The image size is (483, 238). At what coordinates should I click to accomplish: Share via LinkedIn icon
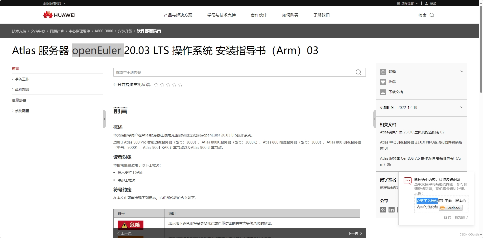(392, 209)
